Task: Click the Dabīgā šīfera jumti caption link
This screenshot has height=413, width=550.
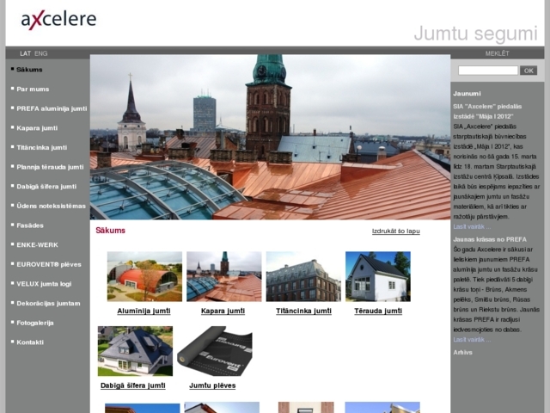Action: [133, 385]
